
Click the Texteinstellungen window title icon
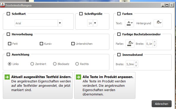pyautogui.click(x=3, y=5)
